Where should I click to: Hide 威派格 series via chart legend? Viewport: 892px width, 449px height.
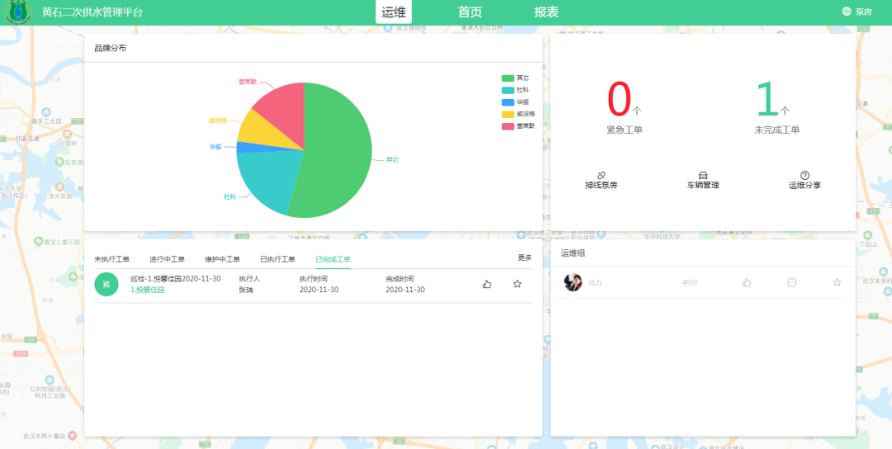[x=508, y=114]
